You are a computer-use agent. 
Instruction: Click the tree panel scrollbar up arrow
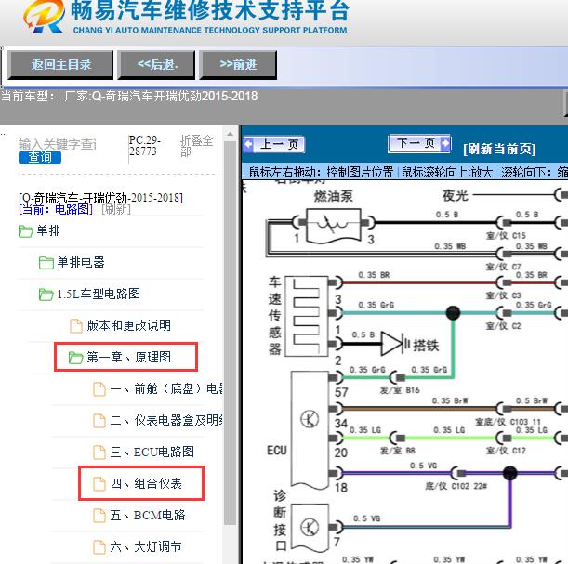pyautogui.click(x=230, y=135)
